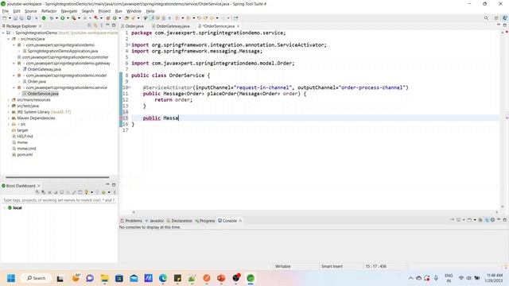Click the Search magnifier in the toolbar
509x286 pixels.
[x=486, y=18]
